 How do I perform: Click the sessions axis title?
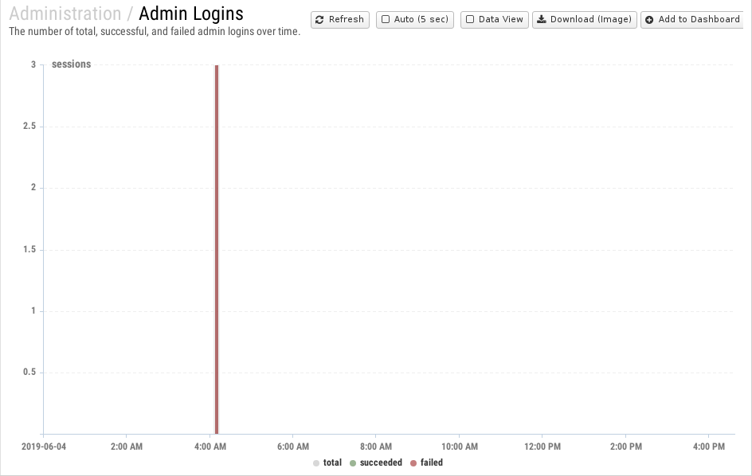click(x=72, y=64)
